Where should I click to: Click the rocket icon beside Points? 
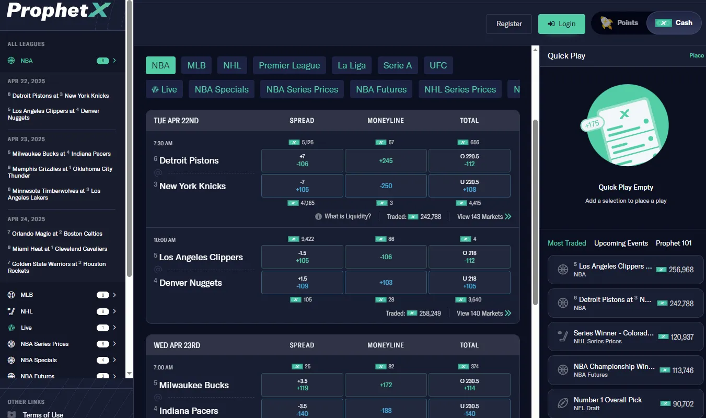click(606, 22)
